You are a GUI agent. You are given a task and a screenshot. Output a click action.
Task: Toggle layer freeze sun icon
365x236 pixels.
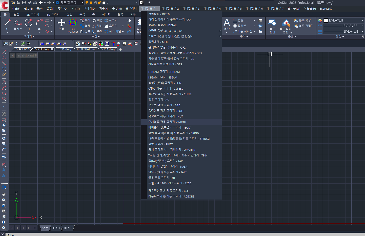(x=91, y=3)
